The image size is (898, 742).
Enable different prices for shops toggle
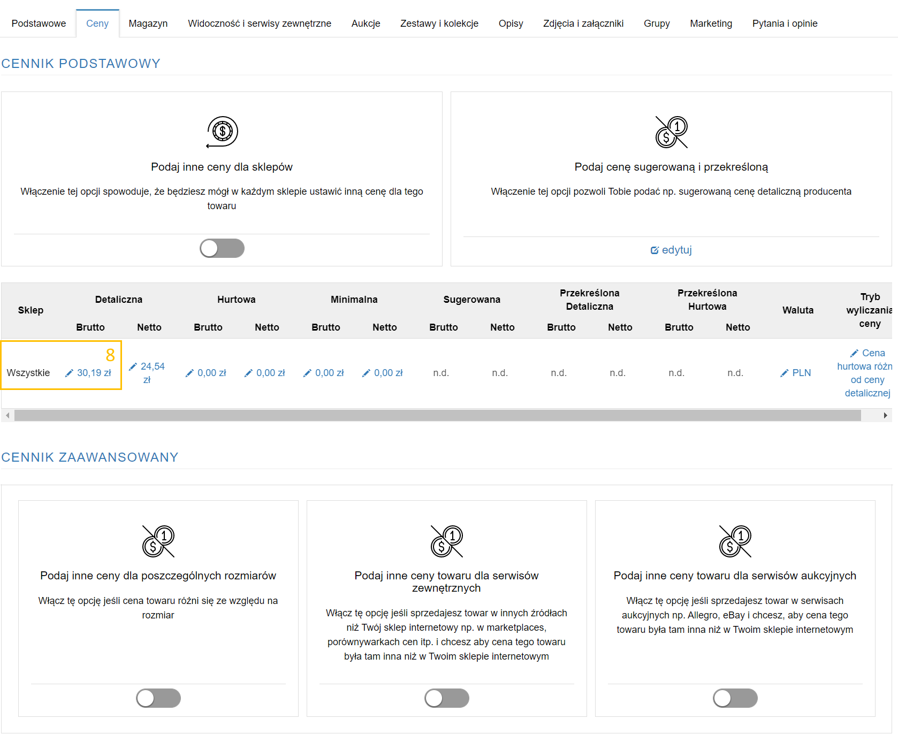[x=222, y=248]
